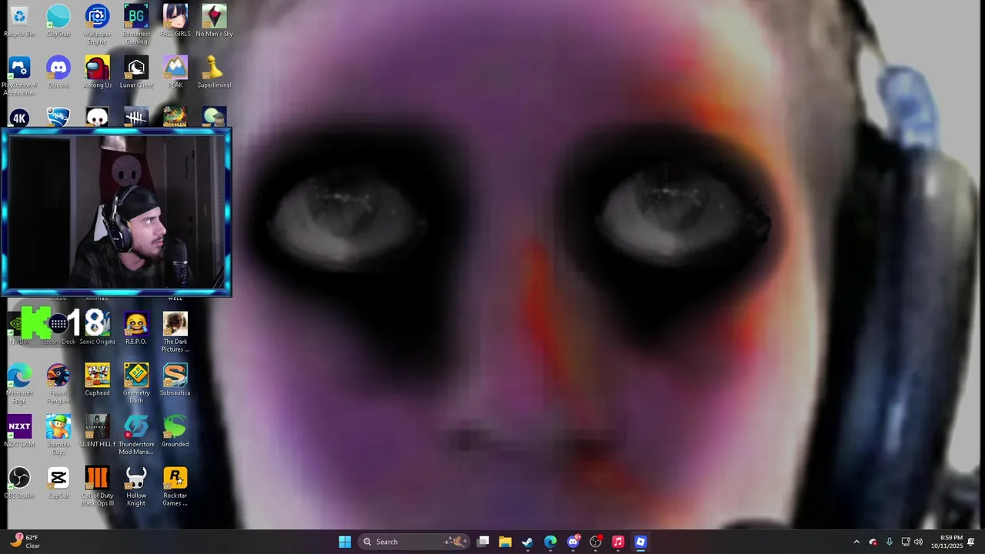985x554 pixels.
Task: Open the Recycle Bin desktop icon
Action: [19, 21]
